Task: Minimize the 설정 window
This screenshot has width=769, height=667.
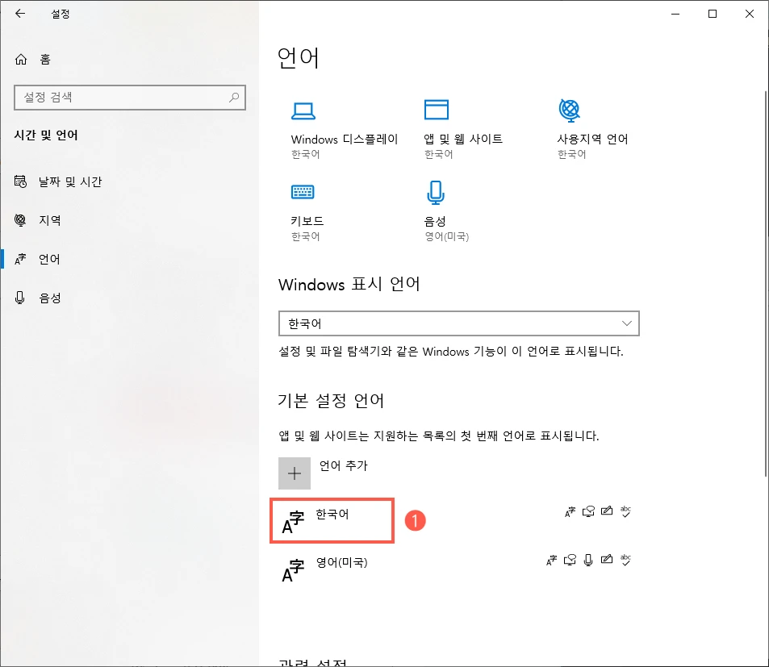Action: coord(675,14)
